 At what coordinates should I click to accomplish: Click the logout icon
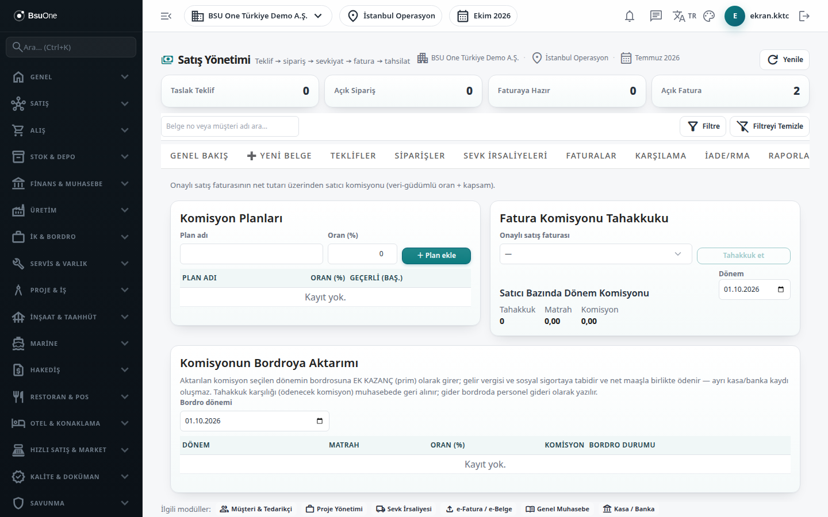(x=804, y=16)
